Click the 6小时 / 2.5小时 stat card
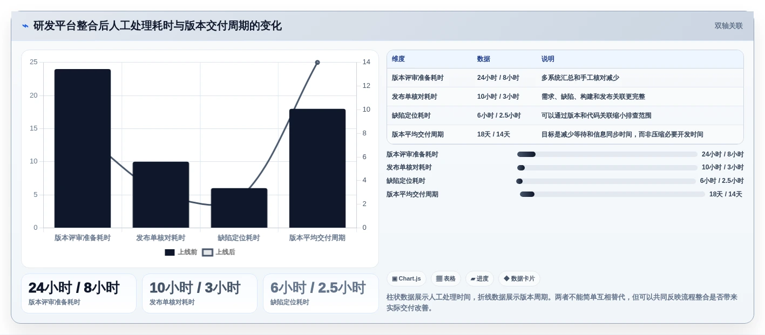 point(321,293)
